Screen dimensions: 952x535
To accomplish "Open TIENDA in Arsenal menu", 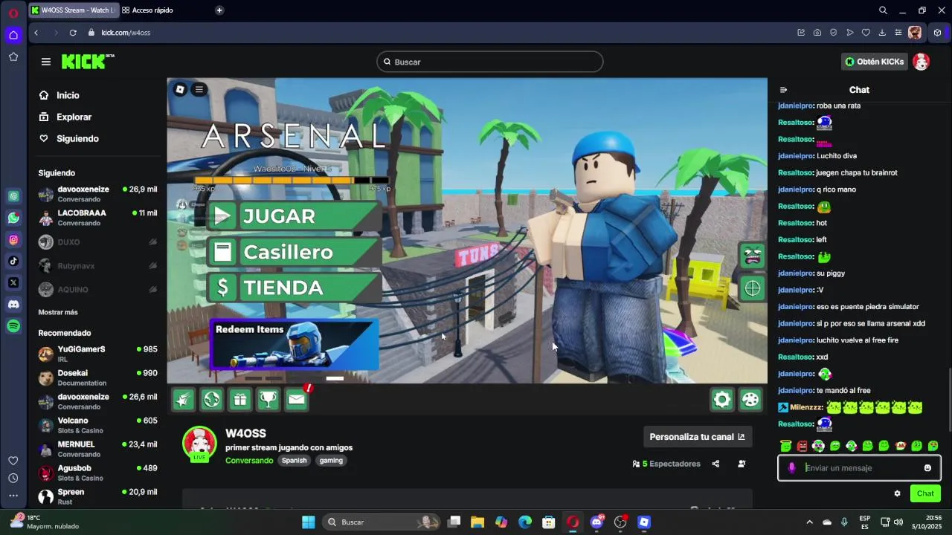I will click(x=294, y=288).
